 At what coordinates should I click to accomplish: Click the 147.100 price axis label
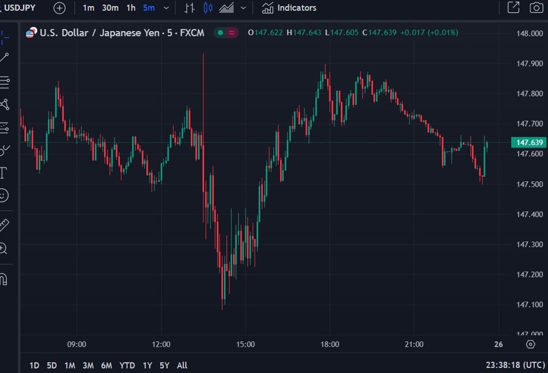530,305
